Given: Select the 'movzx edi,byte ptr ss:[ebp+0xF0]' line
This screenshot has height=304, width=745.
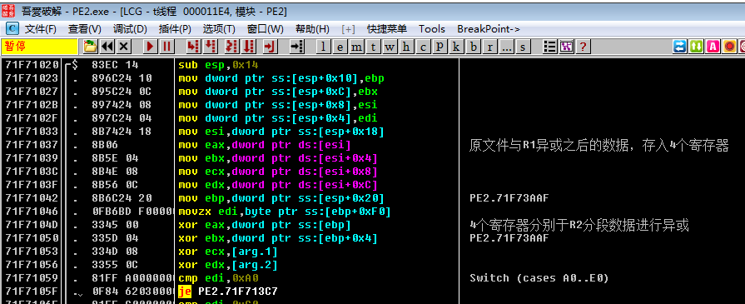Looking at the screenshot, I should coord(284,212).
